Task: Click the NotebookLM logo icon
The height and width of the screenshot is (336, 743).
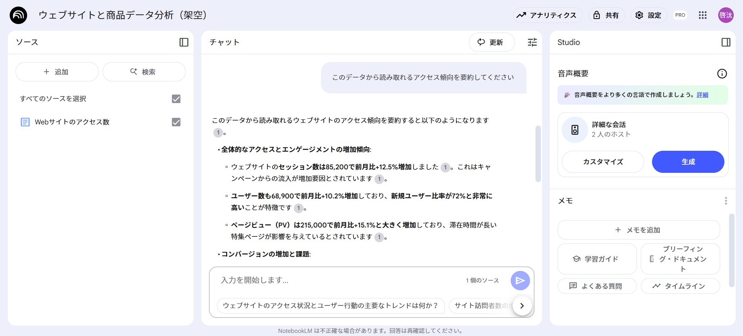Action: [x=18, y=15]
